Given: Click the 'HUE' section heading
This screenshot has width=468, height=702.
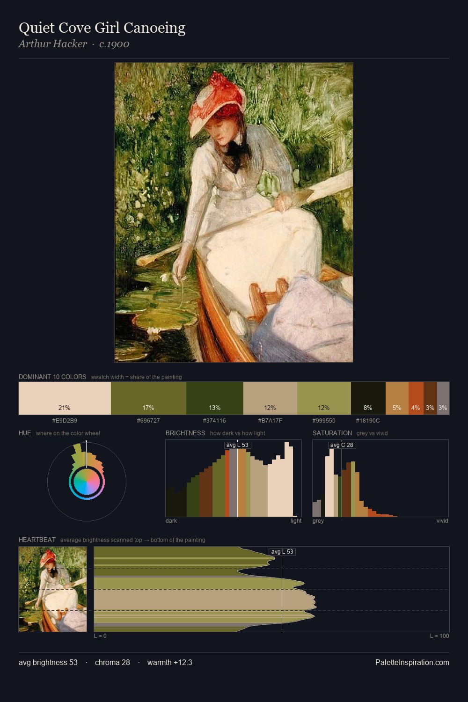Looking at the screenshot, I should tap(25, 433).
